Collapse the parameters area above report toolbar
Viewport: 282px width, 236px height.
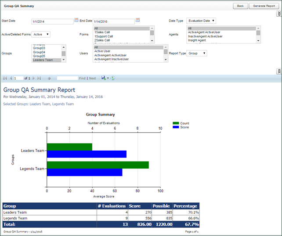(x=278, y=71)
